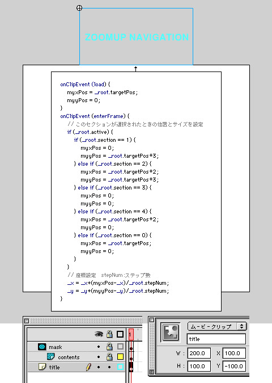This screenshot has width=272, height=383.
Task: Click the title layer page icon
Action: click(x=42, y=367)
